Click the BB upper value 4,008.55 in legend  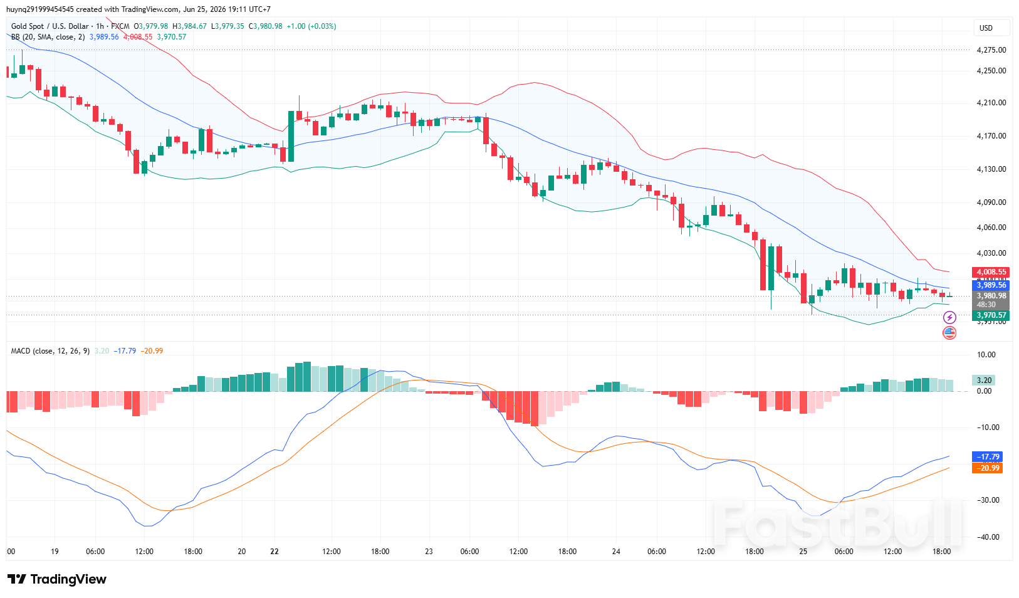(x=138, y=37)
